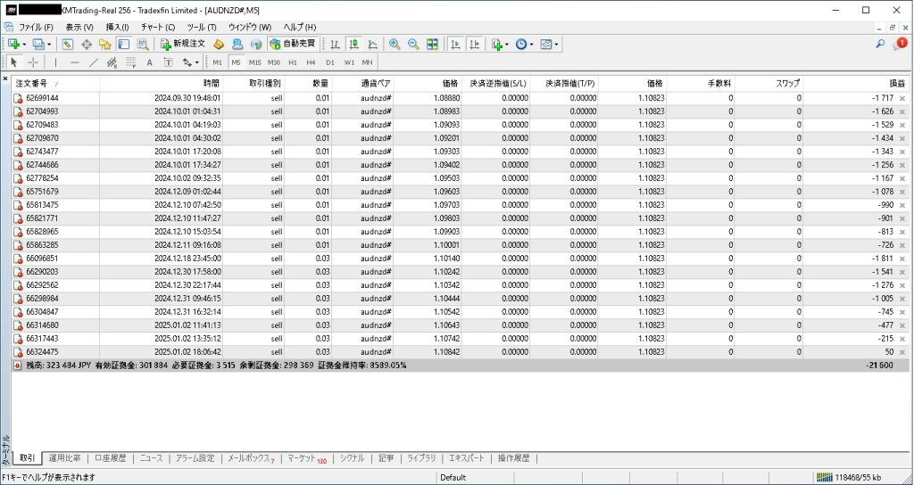Toggle the 自動売買 auto trading button
914x485 pixels.
(x=292, y=44)
